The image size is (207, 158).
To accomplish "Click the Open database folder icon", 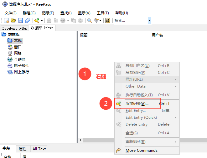I will (13, 21).
